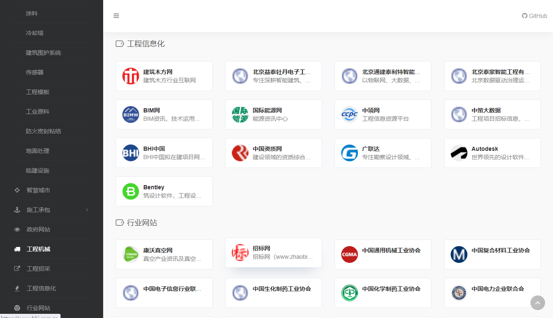The width and height of the screenshot is (553, 318).
Task: Click globe icon of 中国生化制药工业协会
Action: 240,293
